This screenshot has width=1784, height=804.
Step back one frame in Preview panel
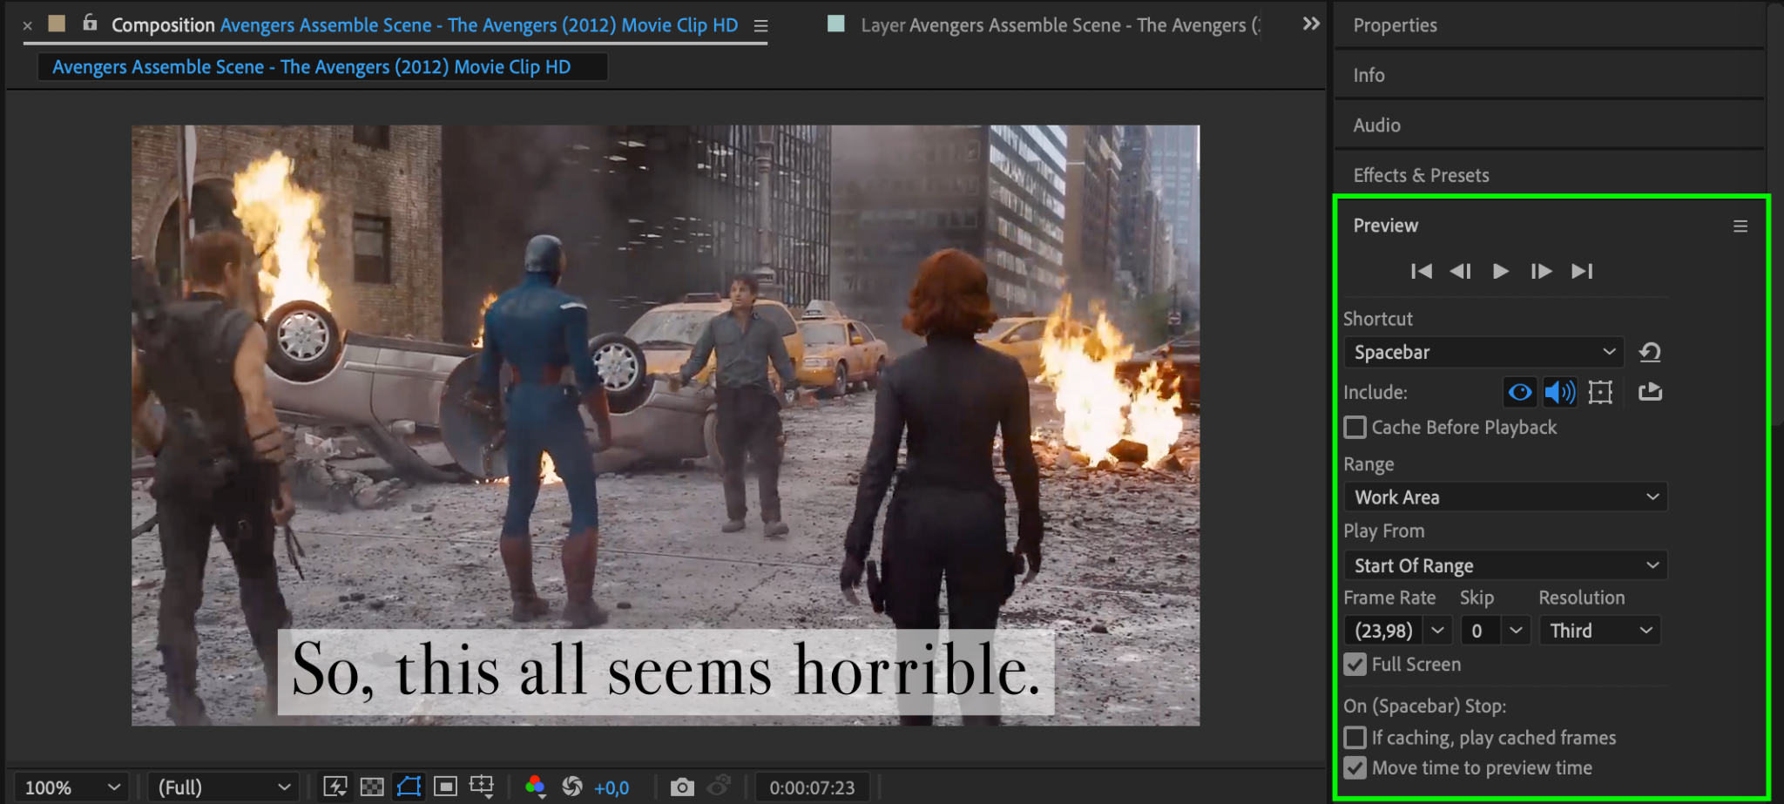[1461, 272]
